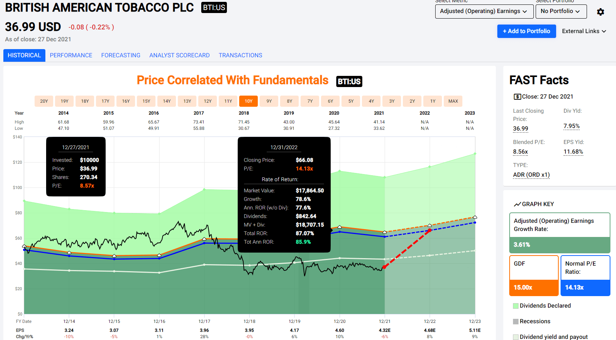Click the 36.99 USD price in header
Image resolution: width=616 pixels, height=340 pixels.
coord(33,27)
